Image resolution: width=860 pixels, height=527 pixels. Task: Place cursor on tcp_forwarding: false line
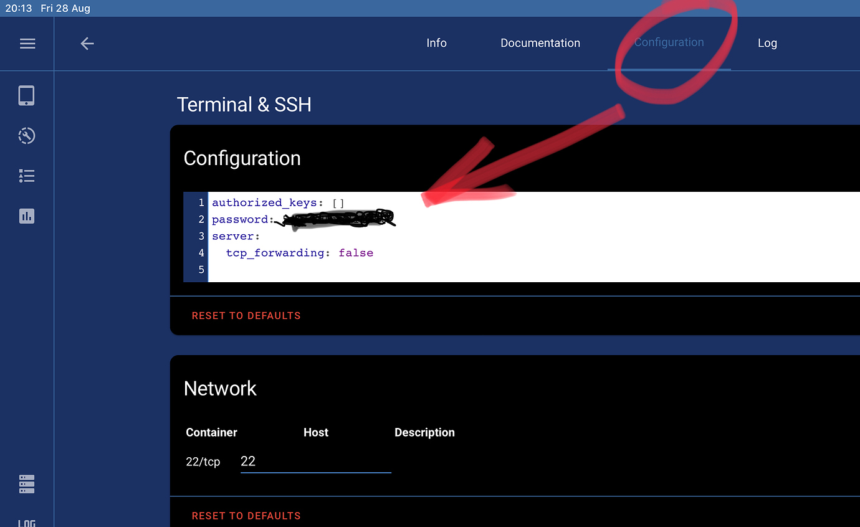pos(300,253)
